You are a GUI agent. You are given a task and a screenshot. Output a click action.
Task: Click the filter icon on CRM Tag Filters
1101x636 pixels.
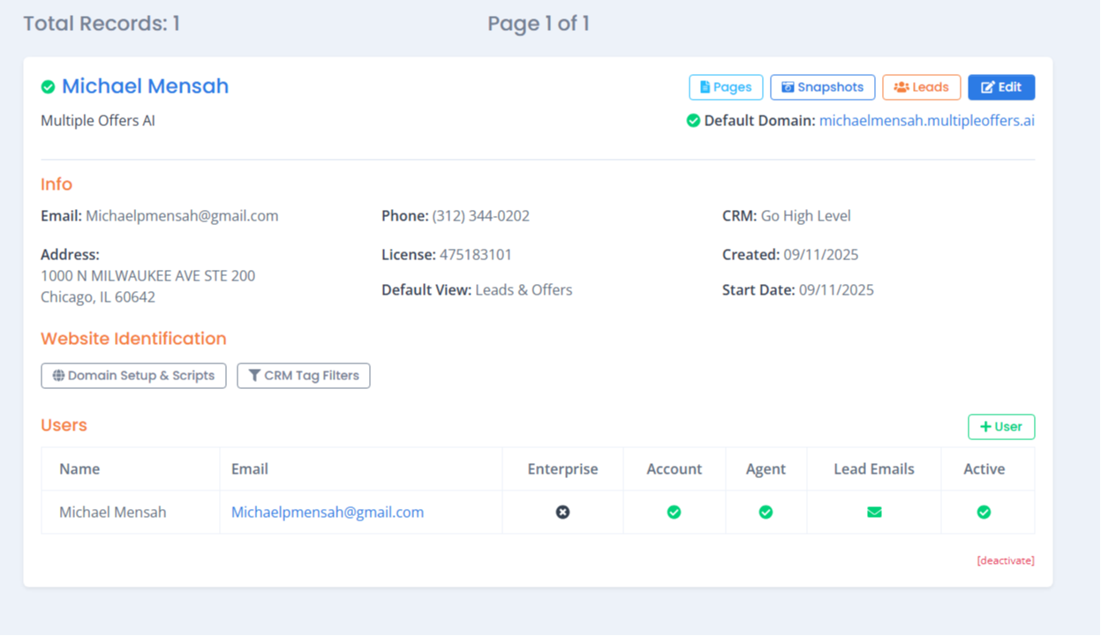click(255, 375)
